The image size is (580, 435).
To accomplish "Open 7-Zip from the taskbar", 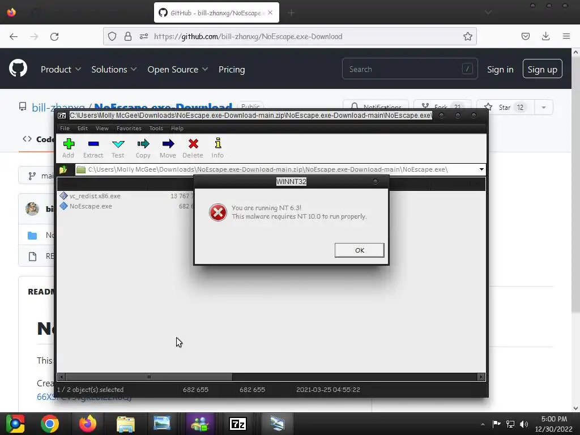I will (238, 424).
